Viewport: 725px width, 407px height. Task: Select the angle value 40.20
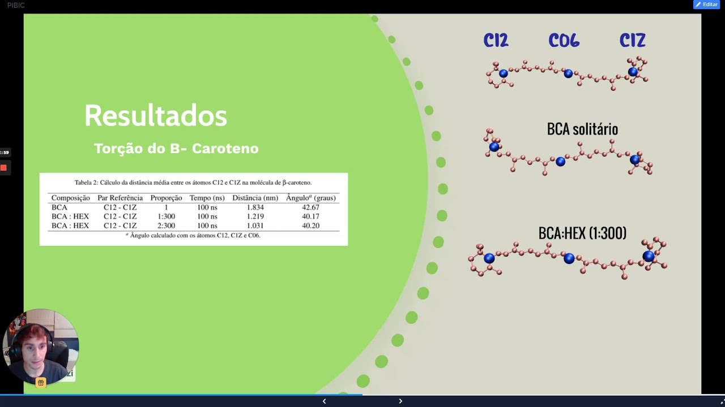(310, 226)
